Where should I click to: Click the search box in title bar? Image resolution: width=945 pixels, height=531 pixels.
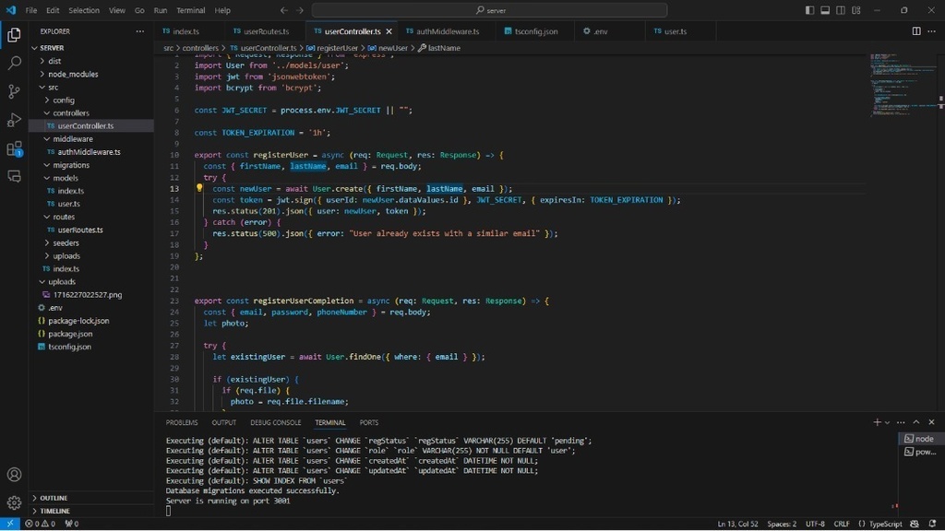click(489, 10)
